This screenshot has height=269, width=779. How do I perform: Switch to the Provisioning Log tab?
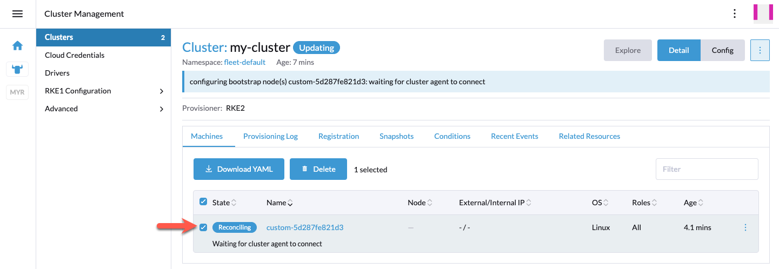[270, 136]
